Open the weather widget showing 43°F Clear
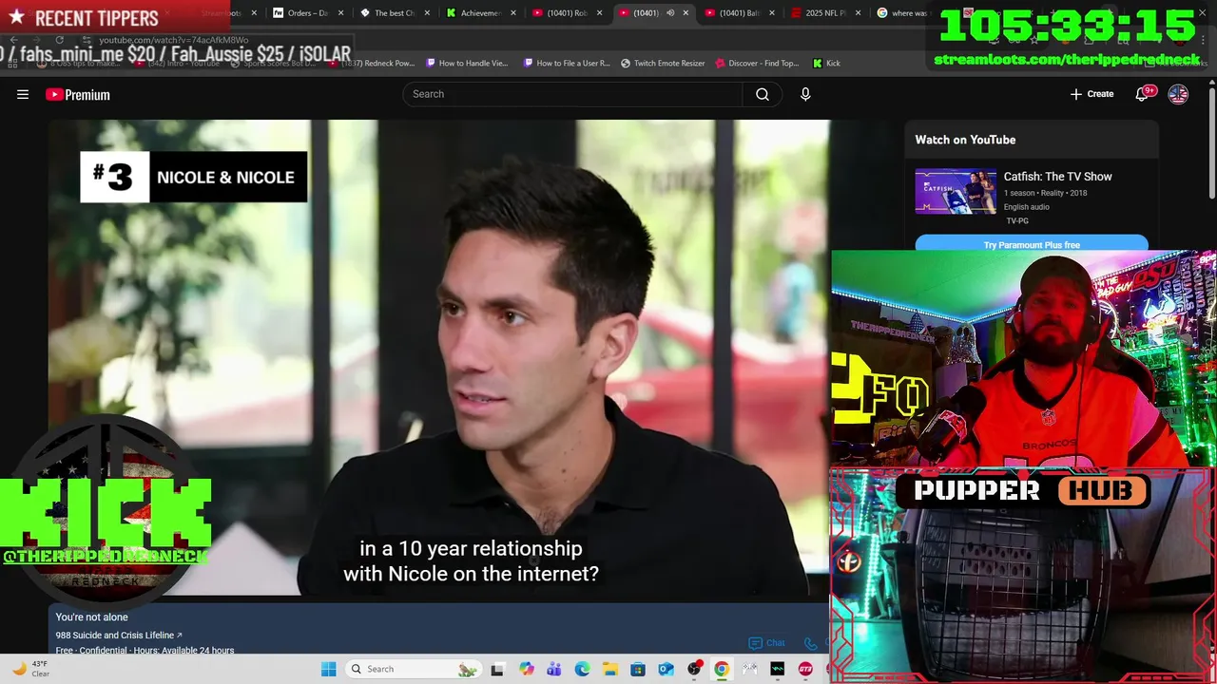The width and height of the screenshot is (1217, 684). point(30,669)
